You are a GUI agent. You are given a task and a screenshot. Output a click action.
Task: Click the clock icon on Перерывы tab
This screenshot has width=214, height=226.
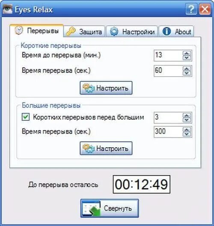pyautogui.click(x=19, y=30)
